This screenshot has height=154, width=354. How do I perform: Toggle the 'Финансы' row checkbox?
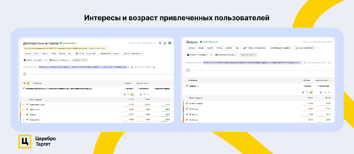click(x=27, y=114)
